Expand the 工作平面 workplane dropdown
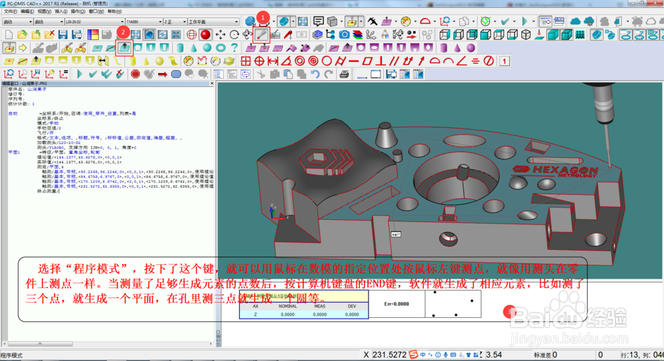664x361 pixels. 236,22
